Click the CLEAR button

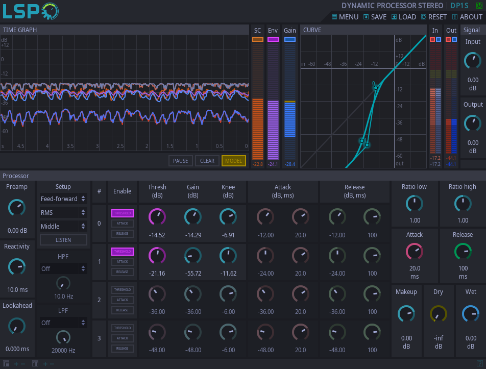pyautogui.click(x=207, y=161)
